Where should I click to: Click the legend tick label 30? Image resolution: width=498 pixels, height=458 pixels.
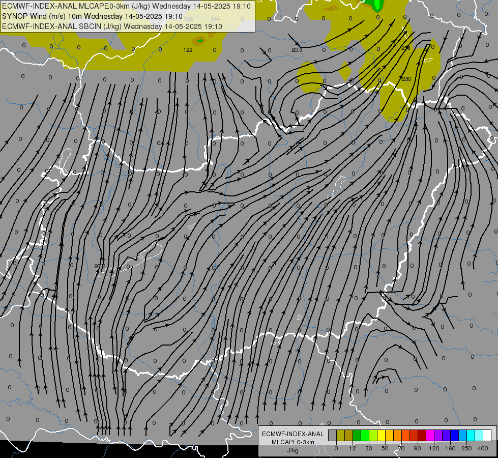369,449
